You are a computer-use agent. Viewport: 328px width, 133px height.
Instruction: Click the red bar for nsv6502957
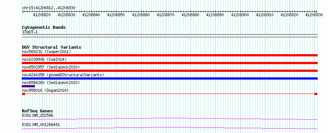(170, 71)
